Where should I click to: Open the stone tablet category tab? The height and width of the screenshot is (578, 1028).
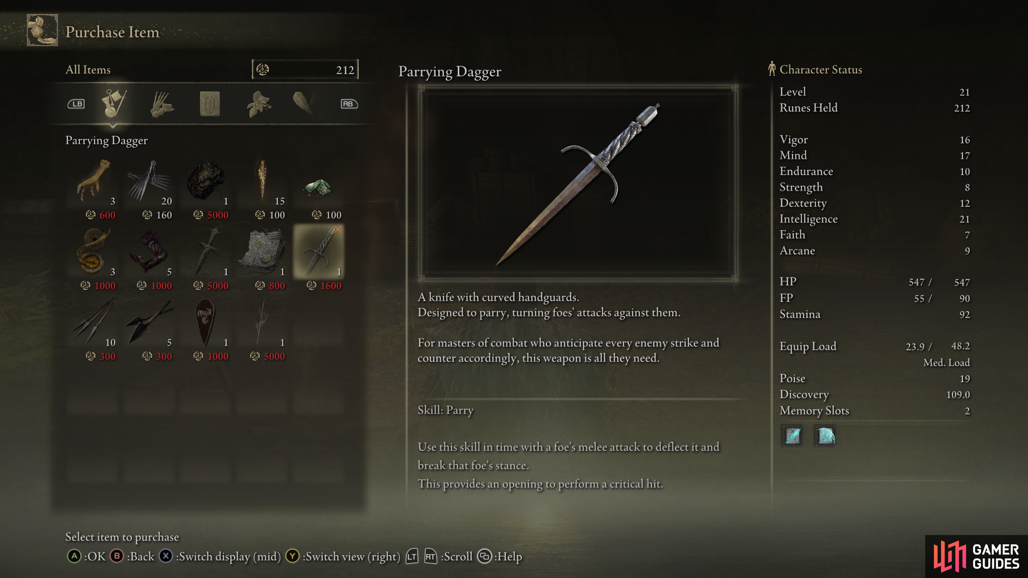tap(210, 104)
